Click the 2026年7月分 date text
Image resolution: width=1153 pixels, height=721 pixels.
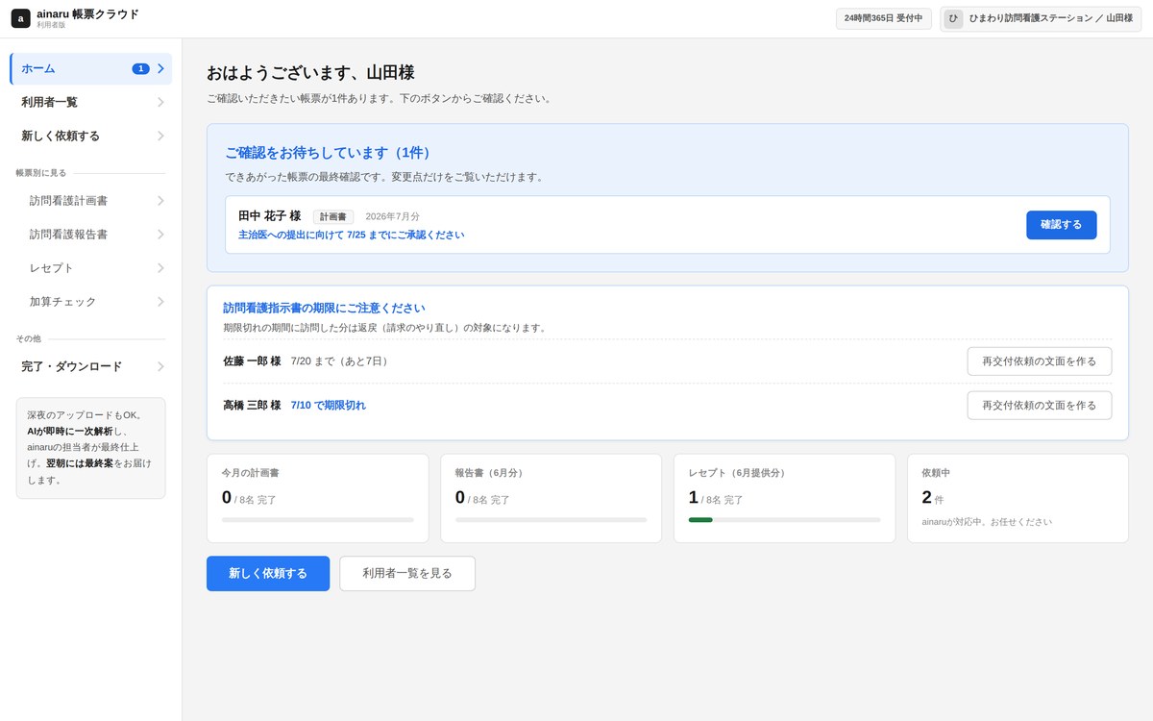(x=392, y=216)
